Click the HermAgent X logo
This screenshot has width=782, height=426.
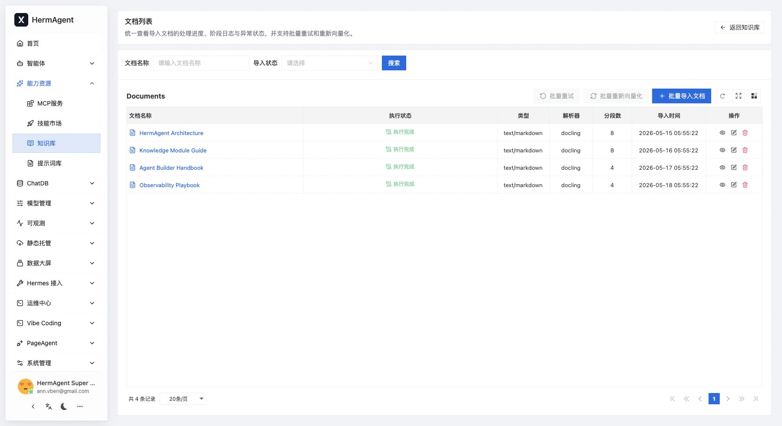(x=21, y=20)
